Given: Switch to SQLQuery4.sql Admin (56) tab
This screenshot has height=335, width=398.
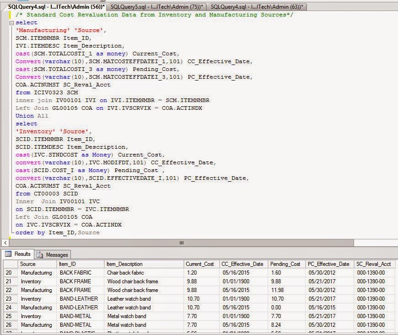Looking at the screenshot, I should click(x=56, y=7).
